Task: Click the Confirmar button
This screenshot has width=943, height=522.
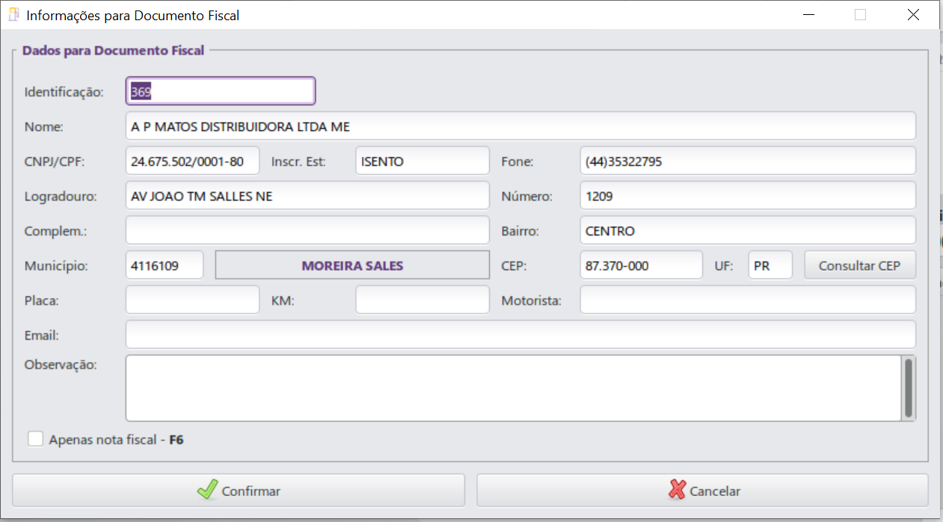Action: pyautogui.click(x=239, y=491)
